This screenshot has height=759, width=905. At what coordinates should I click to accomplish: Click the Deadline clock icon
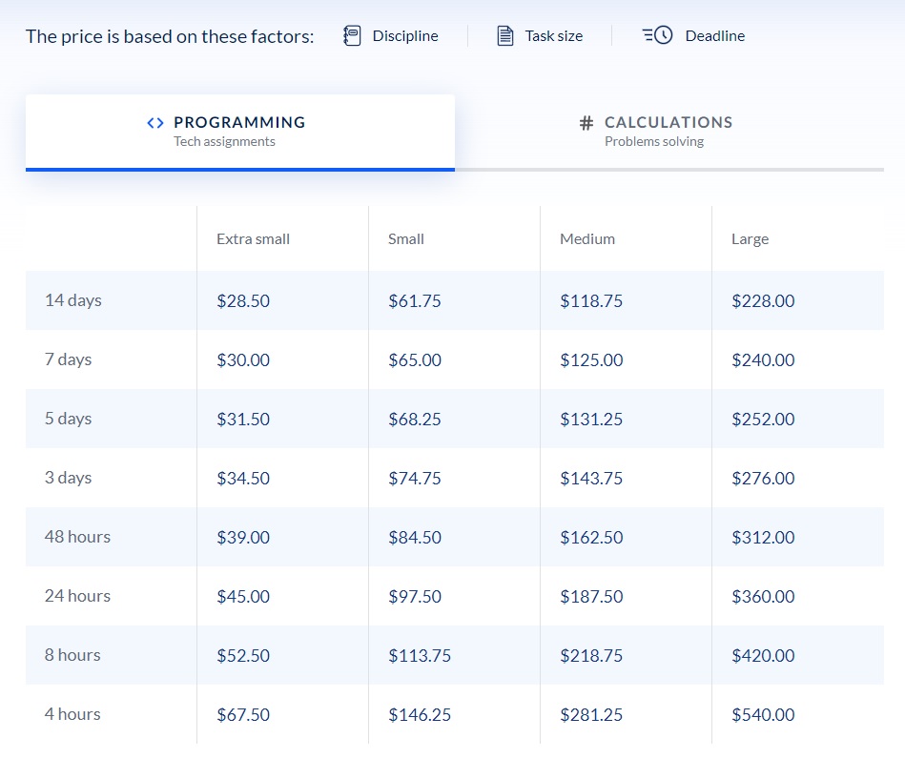point(657,35)
